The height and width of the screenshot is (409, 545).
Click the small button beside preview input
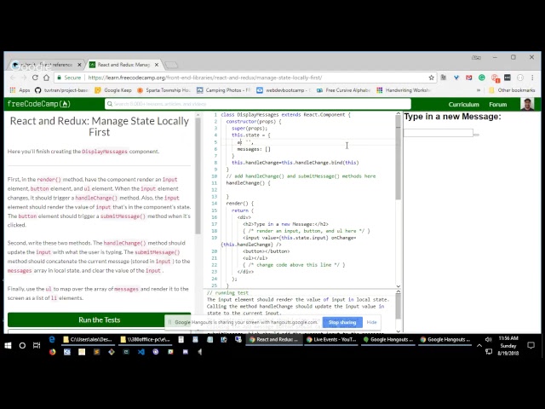pyautogui.click(x=476, y=135)
